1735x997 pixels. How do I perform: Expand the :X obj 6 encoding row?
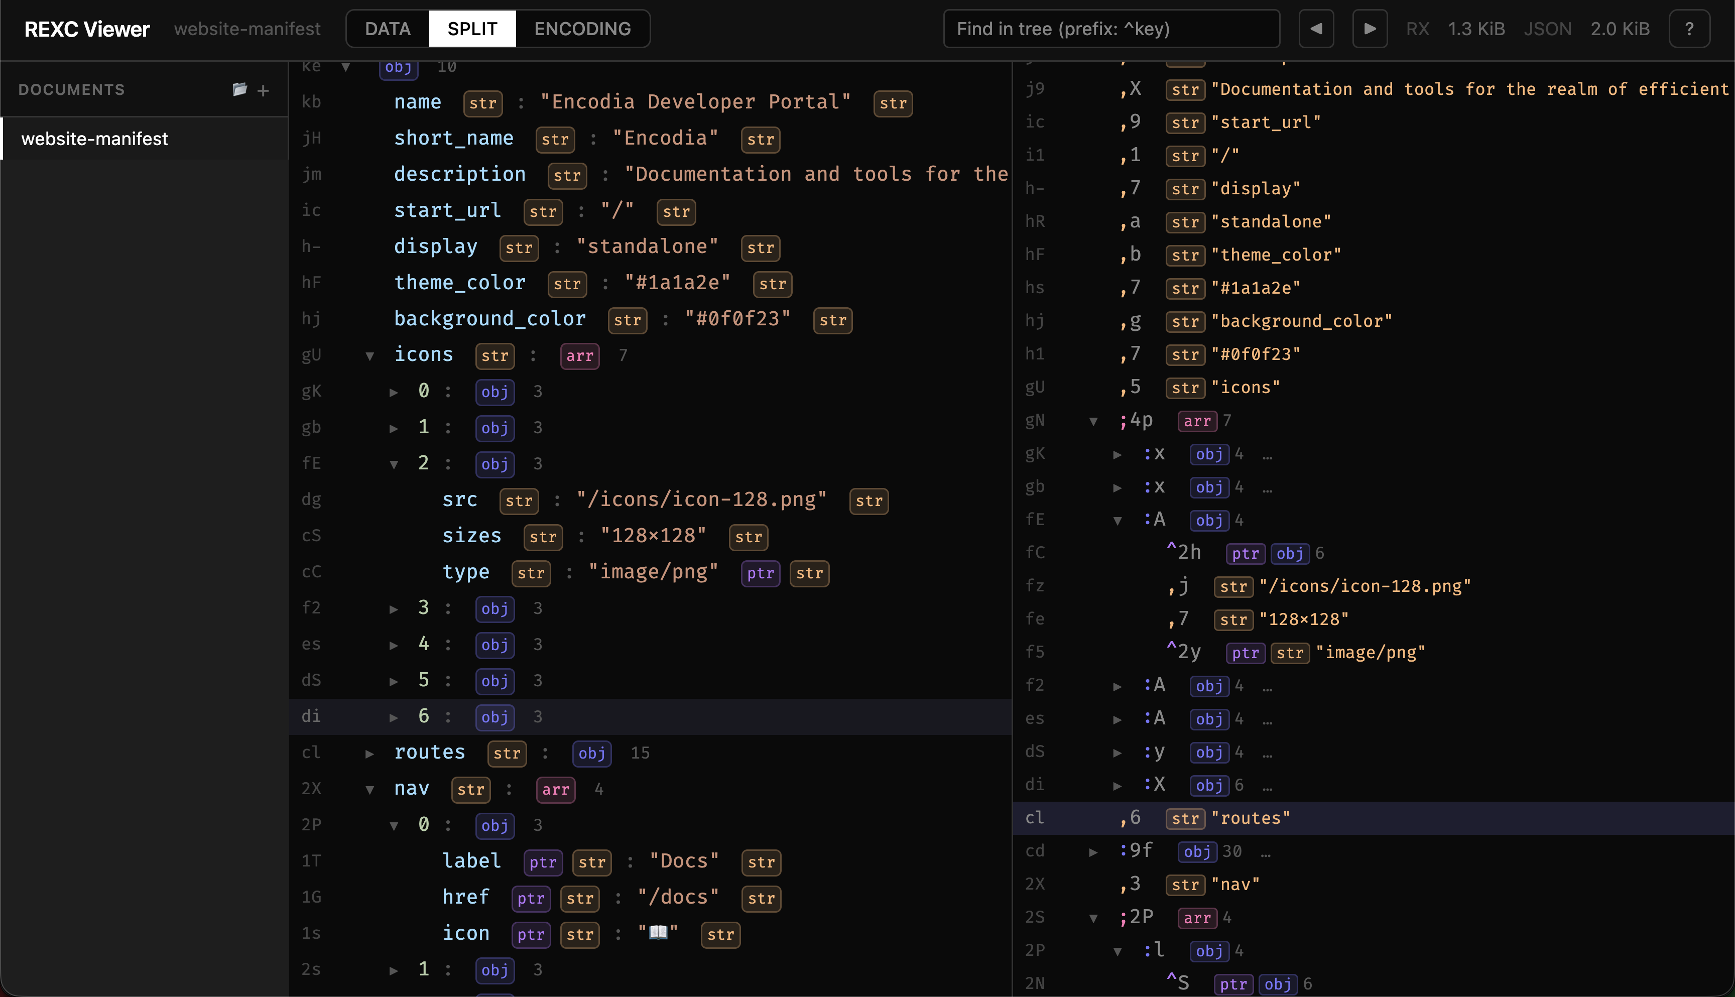(x=1118, y=786)
